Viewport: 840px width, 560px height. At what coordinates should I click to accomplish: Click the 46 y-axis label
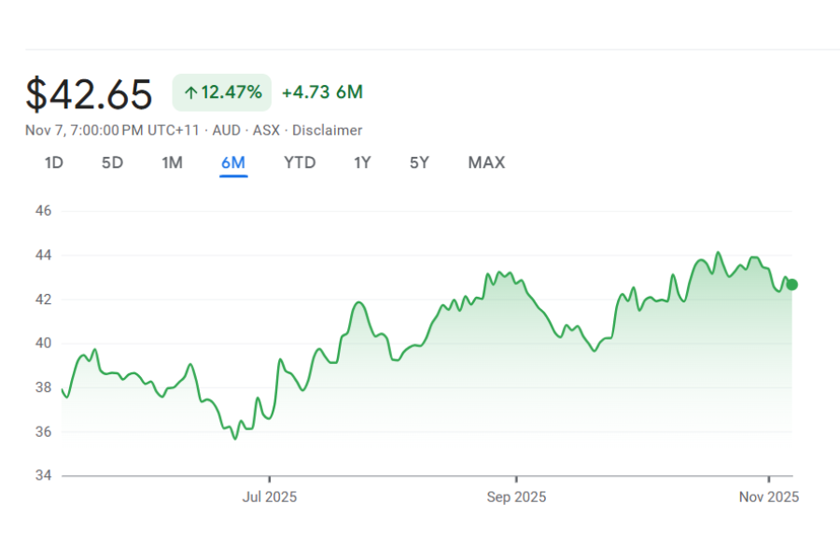(x=44, y=211)
